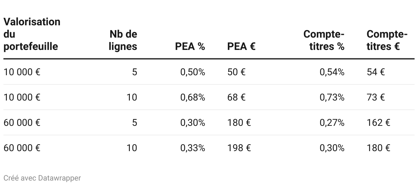Select the 0,54% Compte-titres cell
This screenshot has width=418, height=186.
(x=332, y=72)
